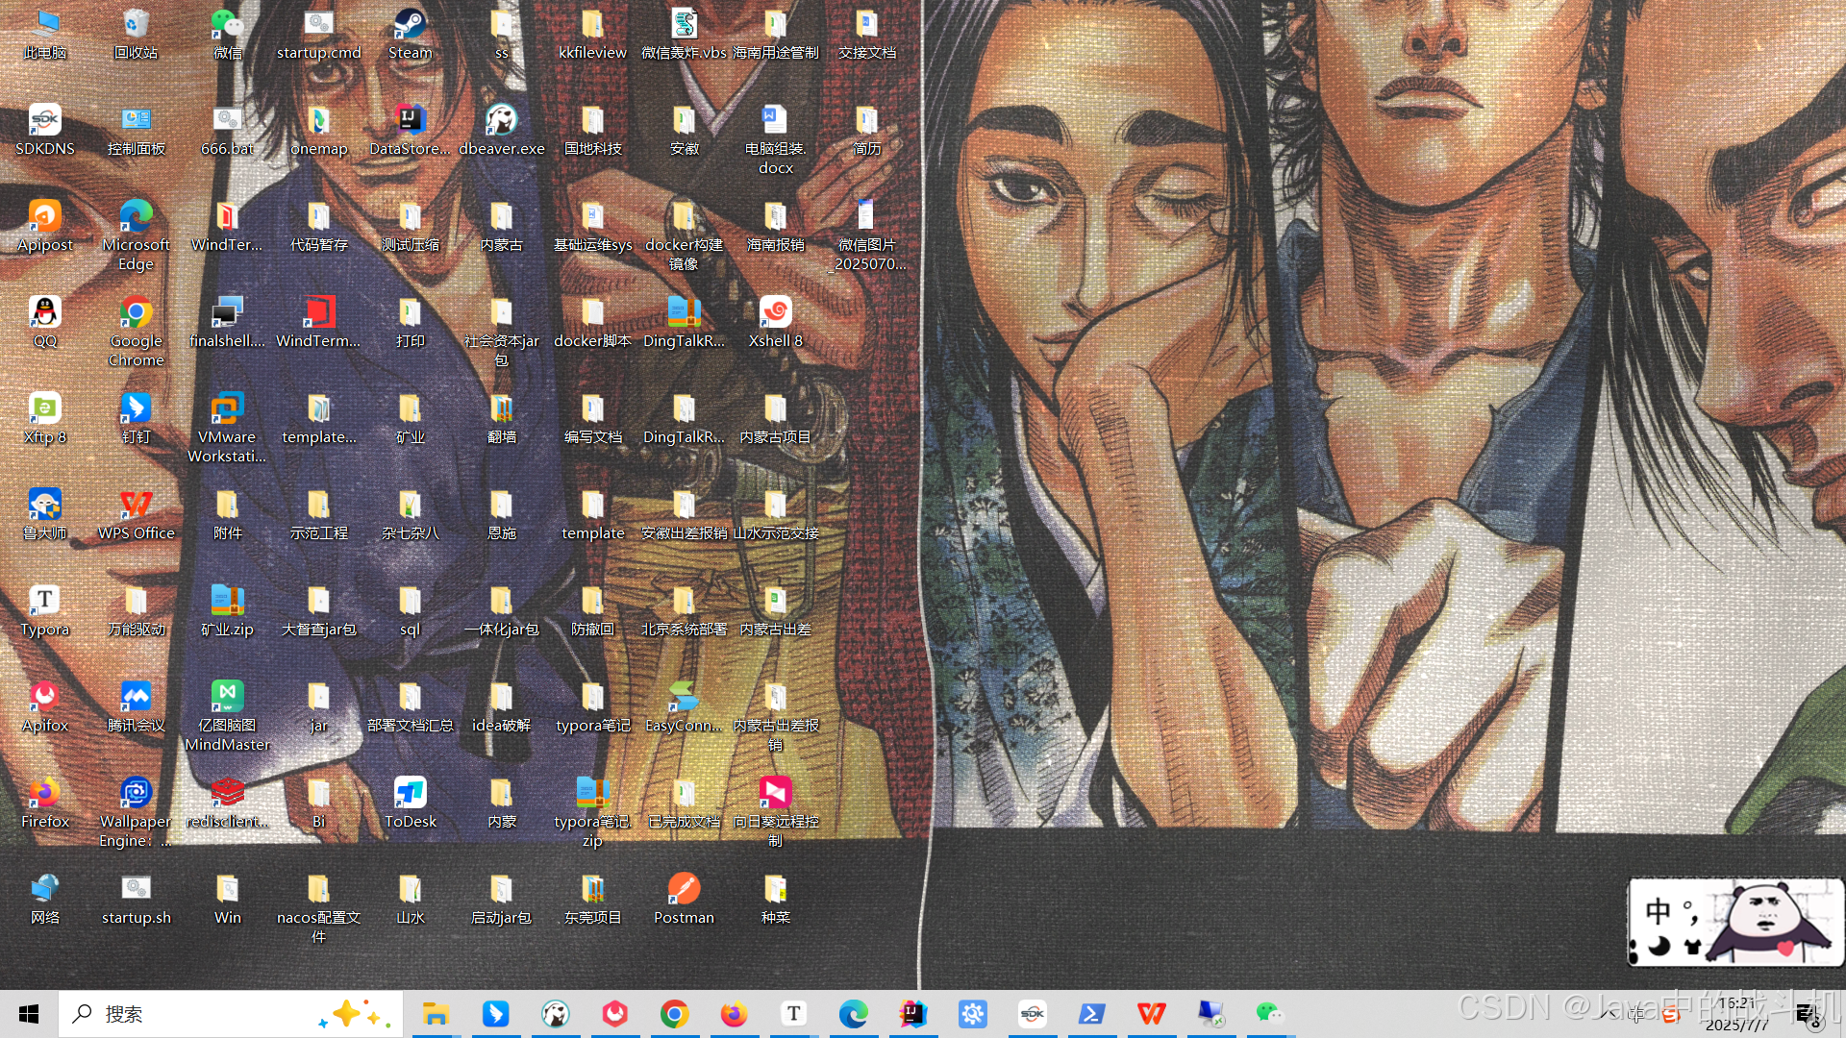Toggle the 中 Chinese/English mode in the IME bar
Screen dimensions: 1846x1038
click(x=1658, y=910)
